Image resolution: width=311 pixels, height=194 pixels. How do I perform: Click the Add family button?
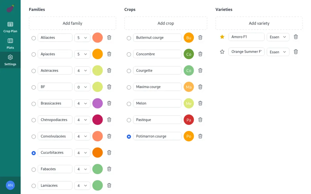(73, 23)
